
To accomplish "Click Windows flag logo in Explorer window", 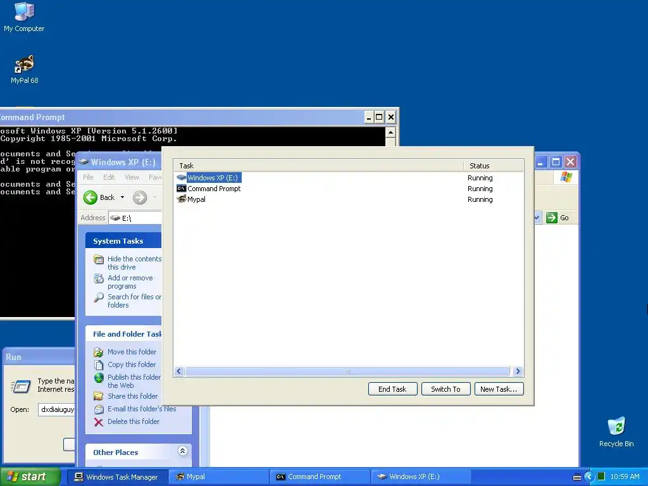I will click(566, 177).
